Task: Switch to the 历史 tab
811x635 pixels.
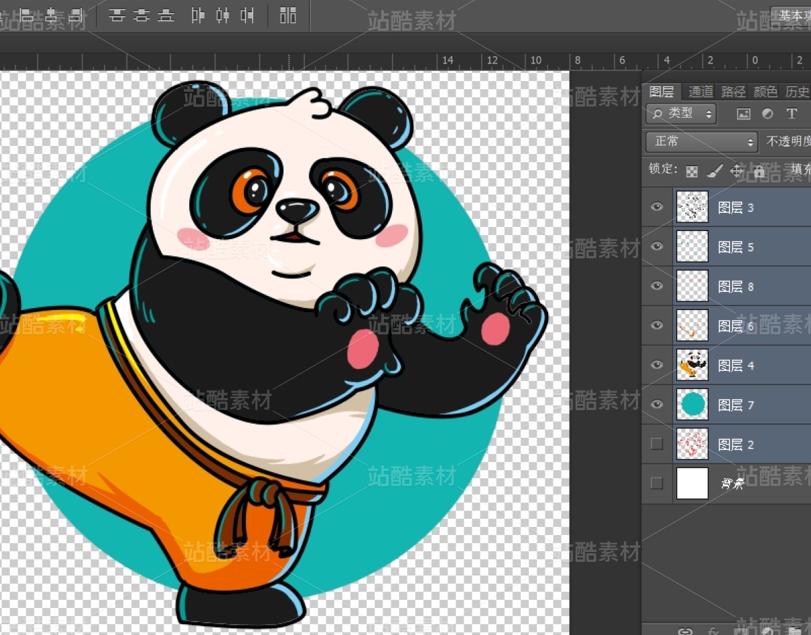Action: pyautogui.click(x=797, y=91)
